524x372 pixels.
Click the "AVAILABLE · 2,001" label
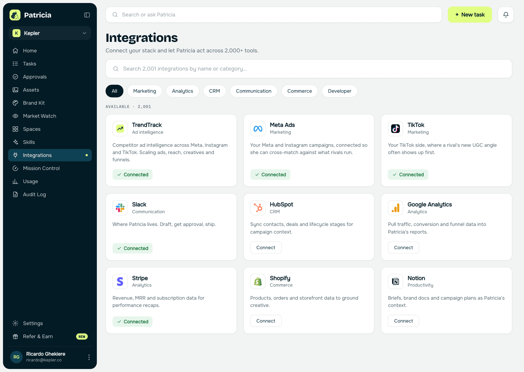pyautogui.click(x=128, y=107)
